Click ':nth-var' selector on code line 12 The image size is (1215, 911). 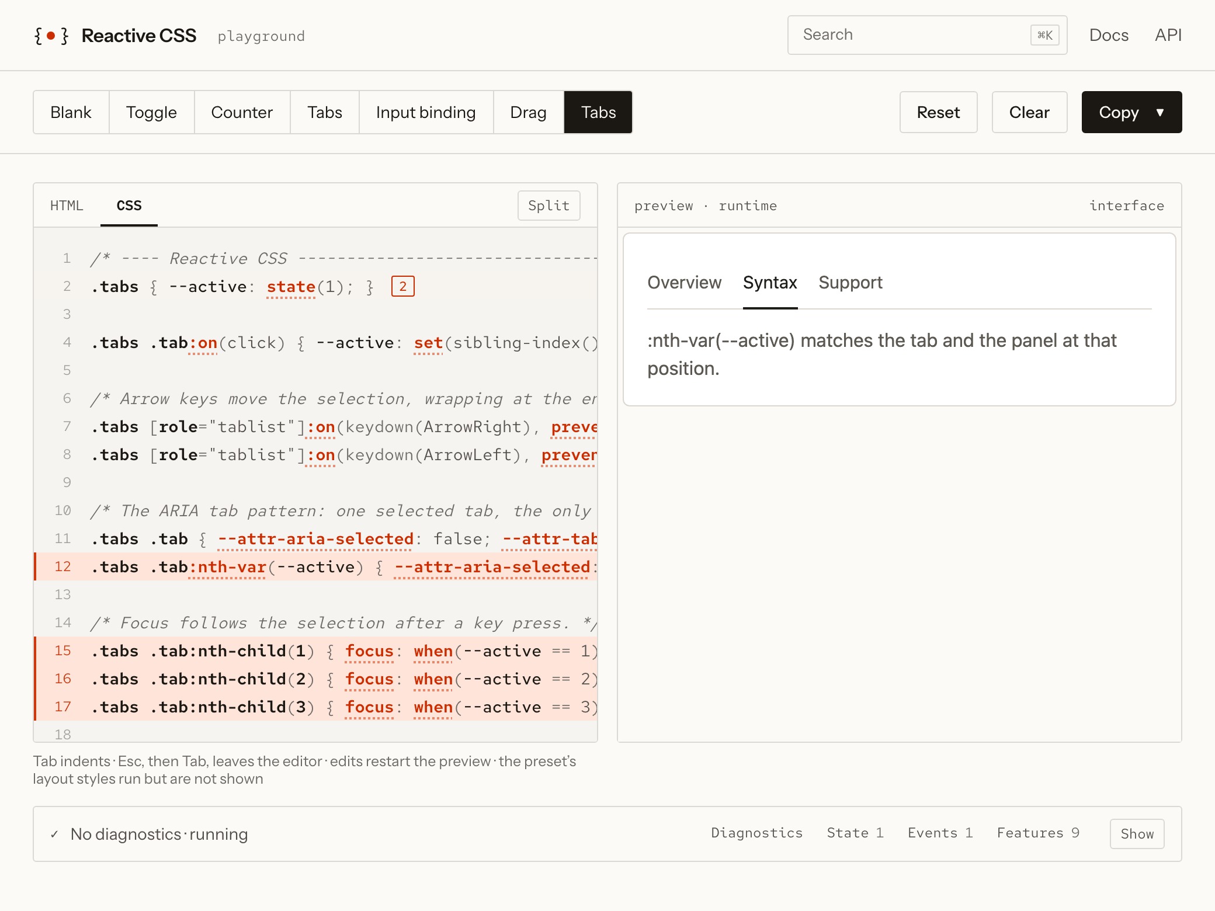[228, 567]
